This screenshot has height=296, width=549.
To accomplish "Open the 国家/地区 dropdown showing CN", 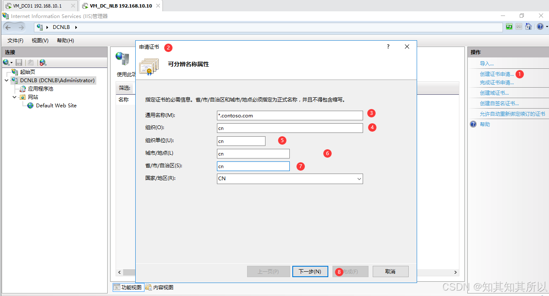I will [290, 179].
